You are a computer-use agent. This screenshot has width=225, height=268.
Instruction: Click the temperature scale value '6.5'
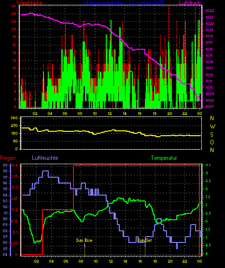tap(208, 213)
